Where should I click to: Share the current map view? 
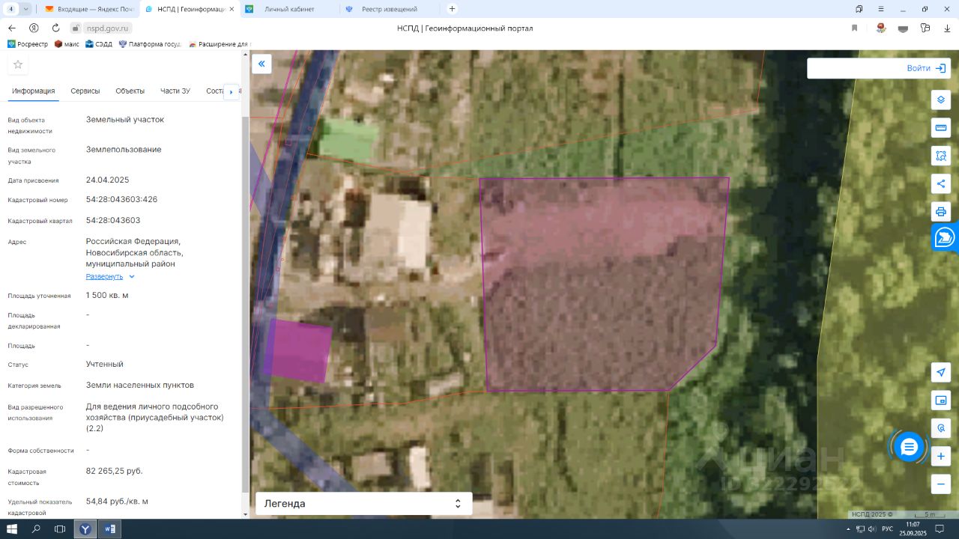pos(941,183)
